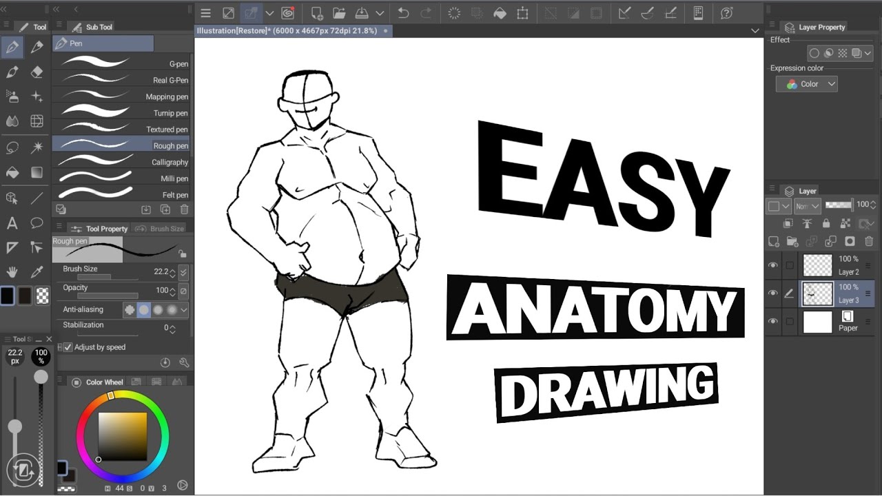The image size is (882, 496).
Task: Open the main hamburger menu
Action: click(x=205, y=13)
